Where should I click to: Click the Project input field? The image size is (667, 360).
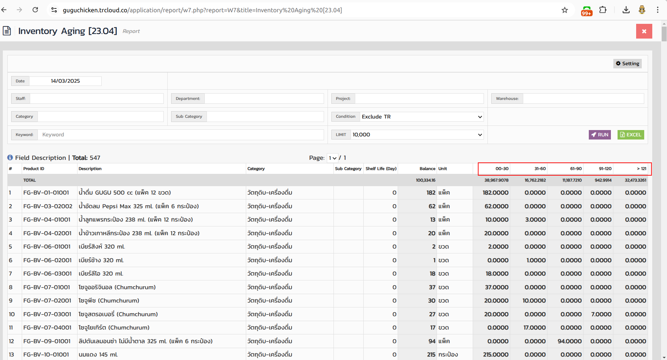coord(419,99)
